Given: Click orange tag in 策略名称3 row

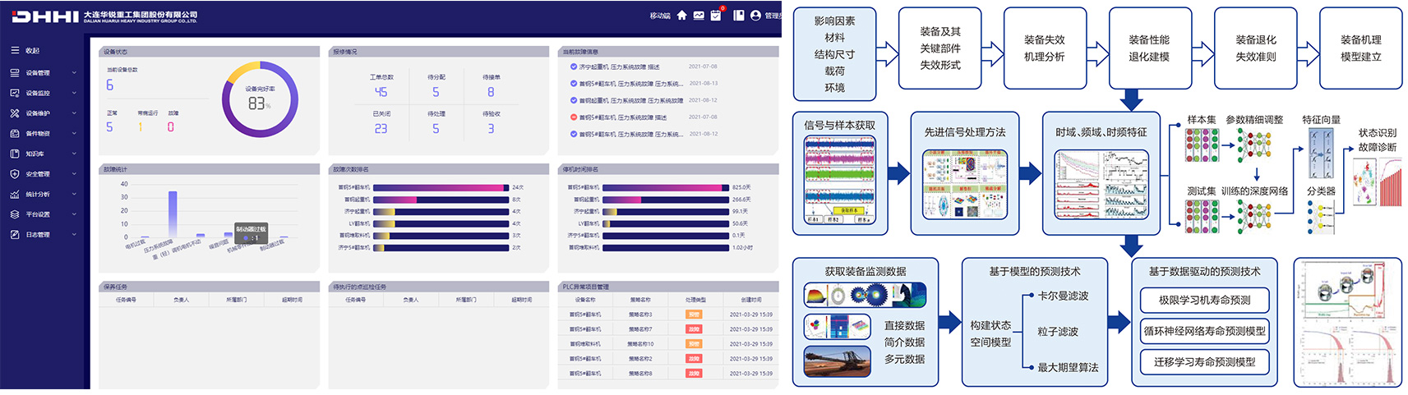Looking at the screenshot, I should pos(694,315).
